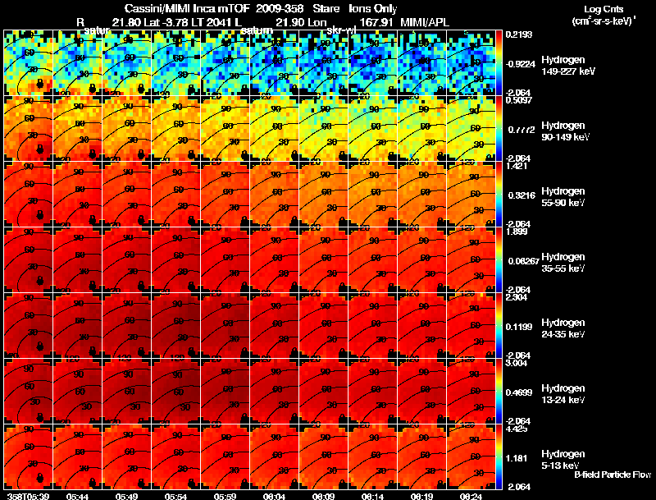The width and height of the screenshot is (656, 500).
Task: Click the color scale bar for 24-35 keV
Action: coord(499,326)
